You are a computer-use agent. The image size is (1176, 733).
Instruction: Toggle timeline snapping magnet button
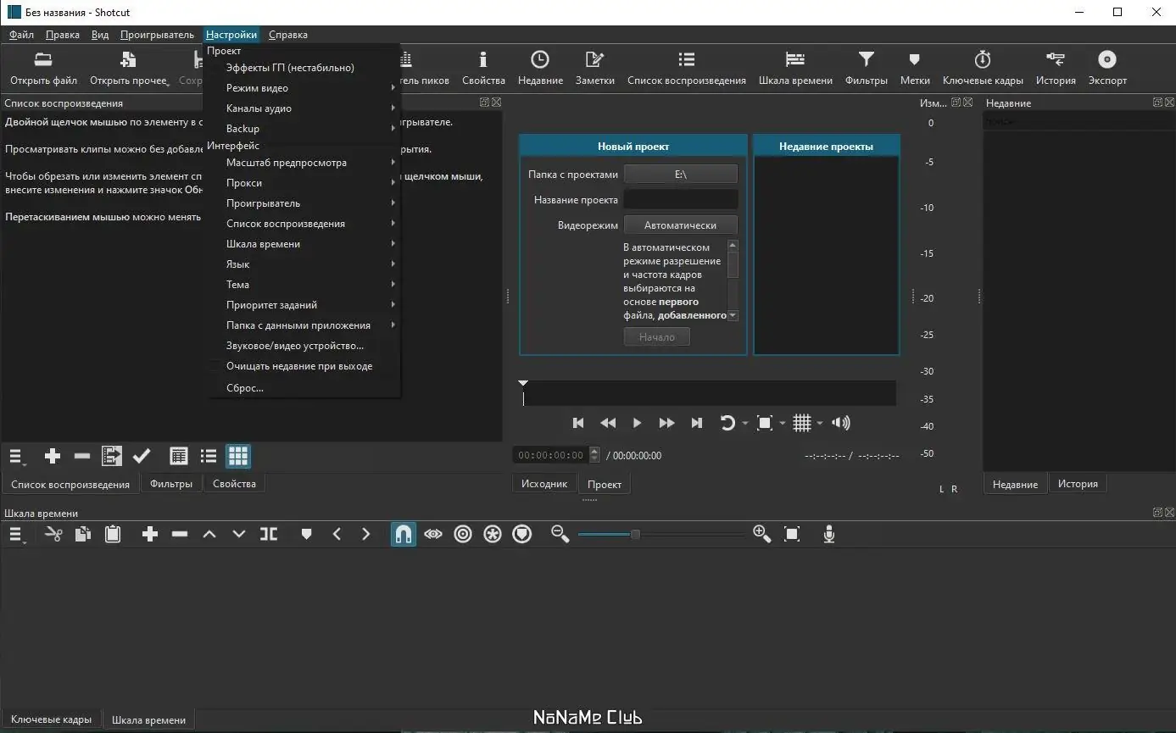[x=404, y=534]
